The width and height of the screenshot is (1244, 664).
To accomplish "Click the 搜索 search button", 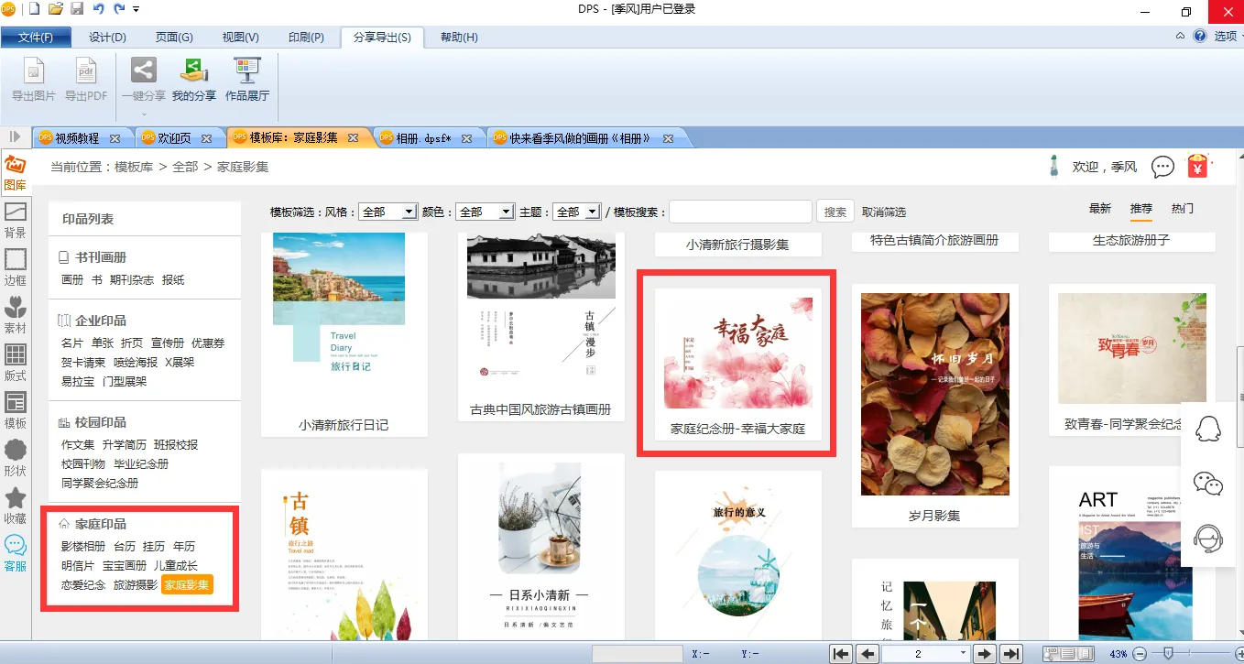I will coord(835,212).
